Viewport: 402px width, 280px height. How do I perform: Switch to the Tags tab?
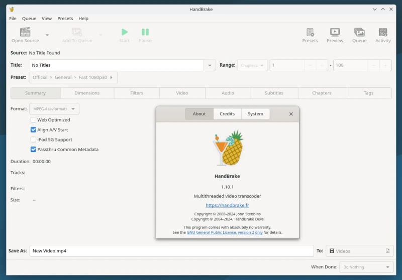[x=368, y=93]
